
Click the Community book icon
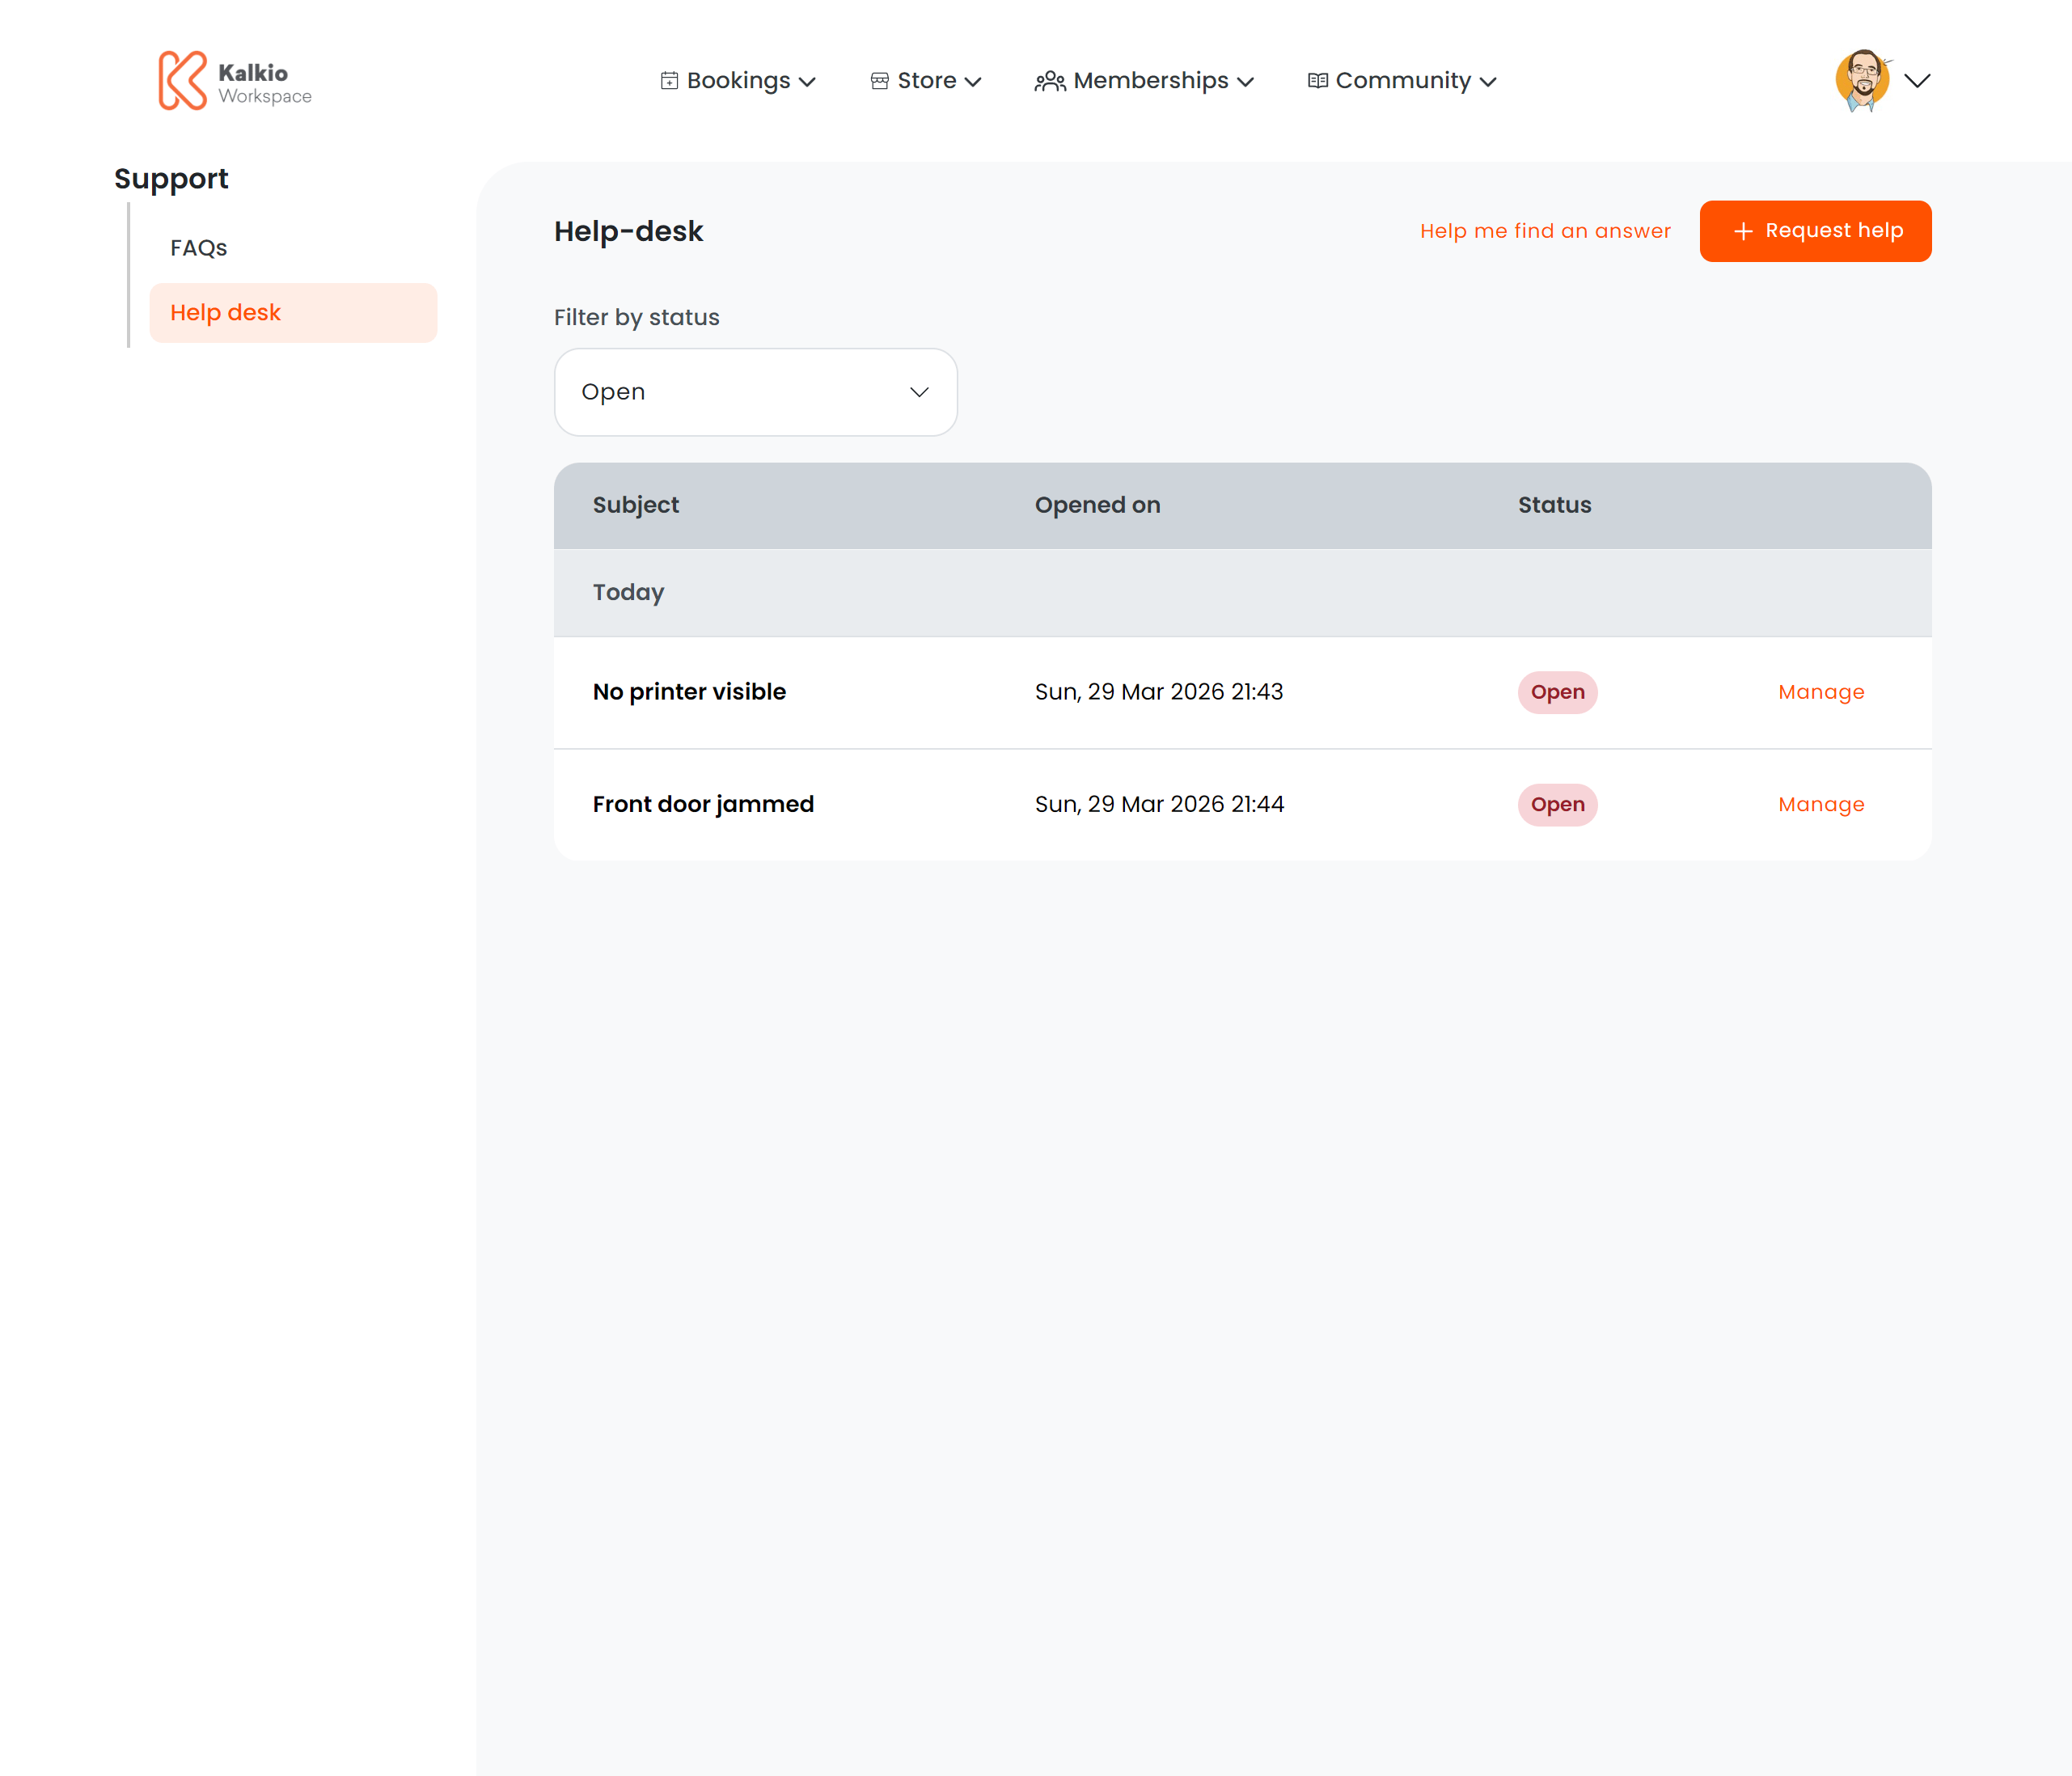tap(1318, 81)
